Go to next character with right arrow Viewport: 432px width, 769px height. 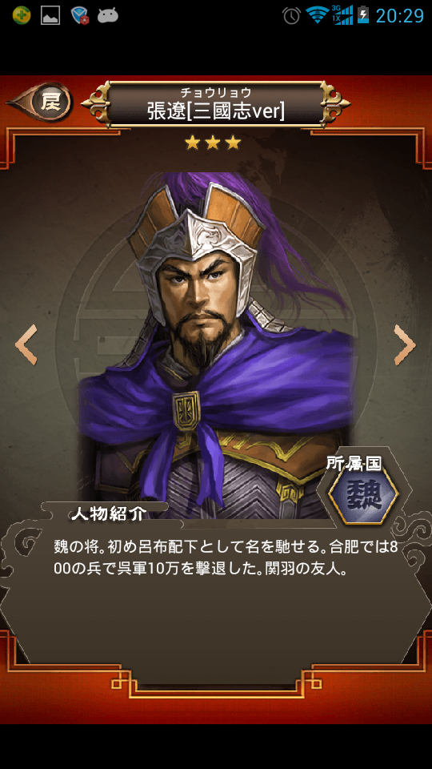coord(405,344)
